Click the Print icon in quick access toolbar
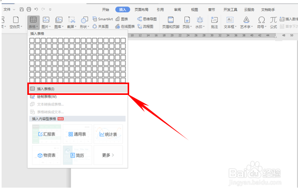Image resolution: width=298 pixels, height=193 pixels. pos(29,9)
